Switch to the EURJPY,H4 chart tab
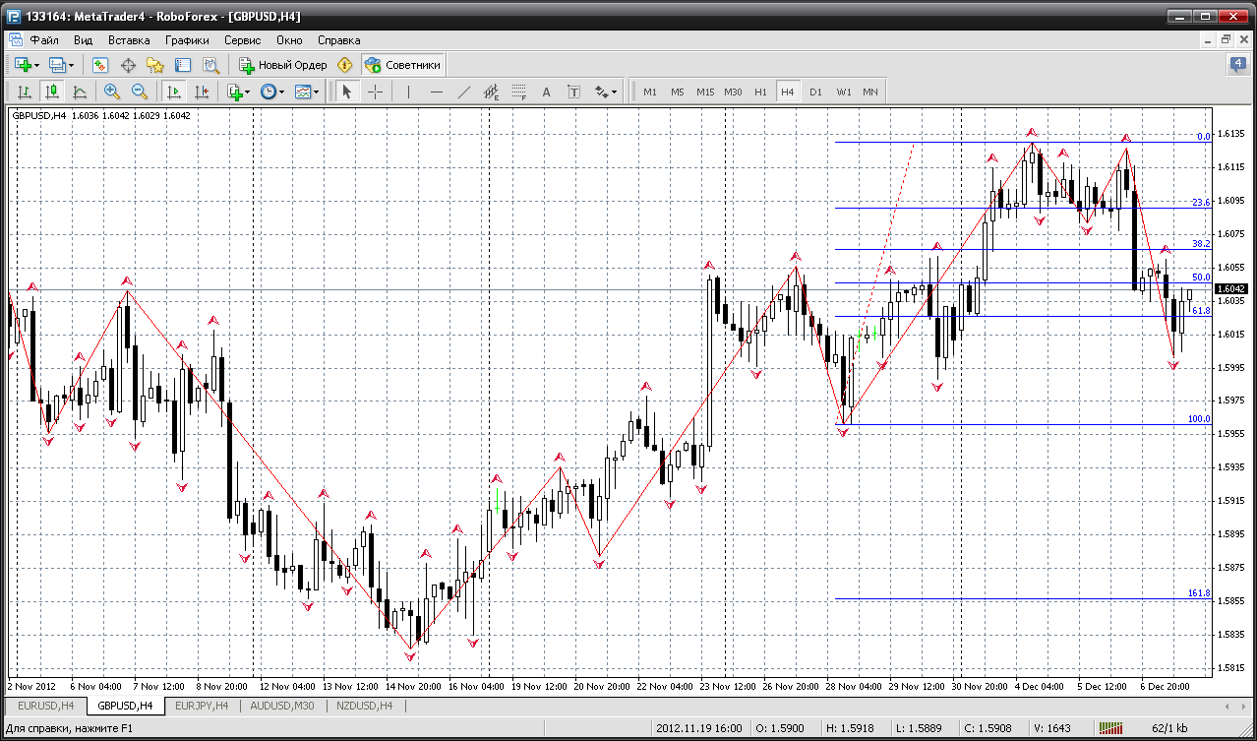The height and width of the screenshot is (741, 1257). [202, 706]
